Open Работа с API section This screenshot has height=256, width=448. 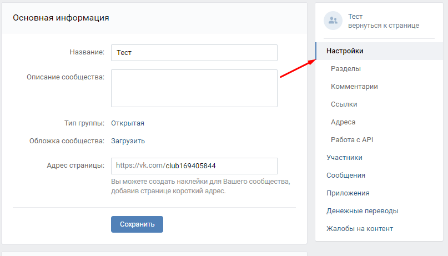(352, 140)
